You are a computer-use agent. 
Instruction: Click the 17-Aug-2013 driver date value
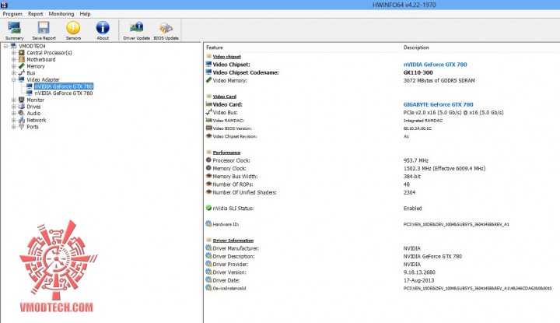pyautogui.click(x=418, y=280)
